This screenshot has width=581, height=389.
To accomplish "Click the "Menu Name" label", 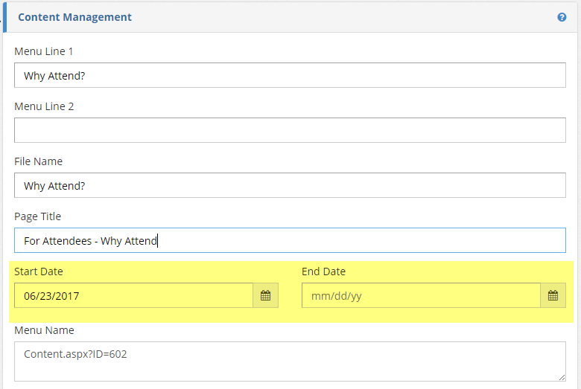I will (44, 329).
